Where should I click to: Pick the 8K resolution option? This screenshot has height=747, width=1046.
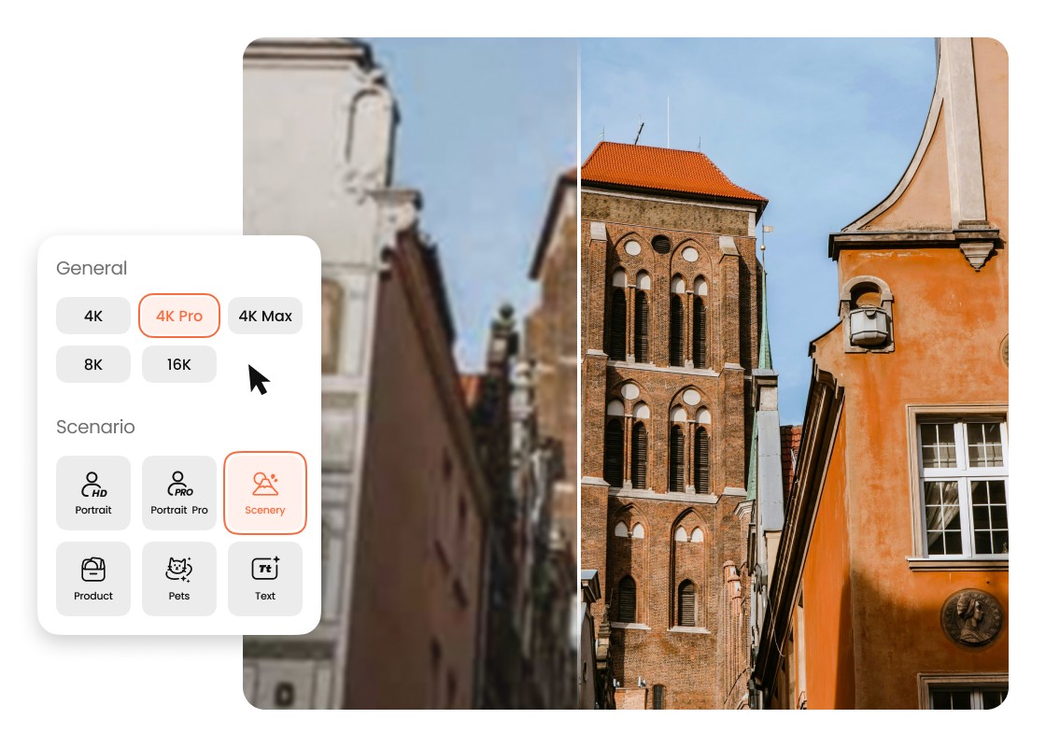[x=93, y=364]
